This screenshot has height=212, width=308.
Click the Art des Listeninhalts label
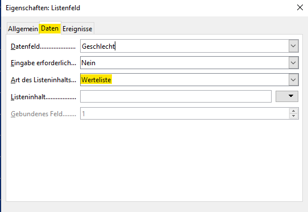[x=43, y=80]
